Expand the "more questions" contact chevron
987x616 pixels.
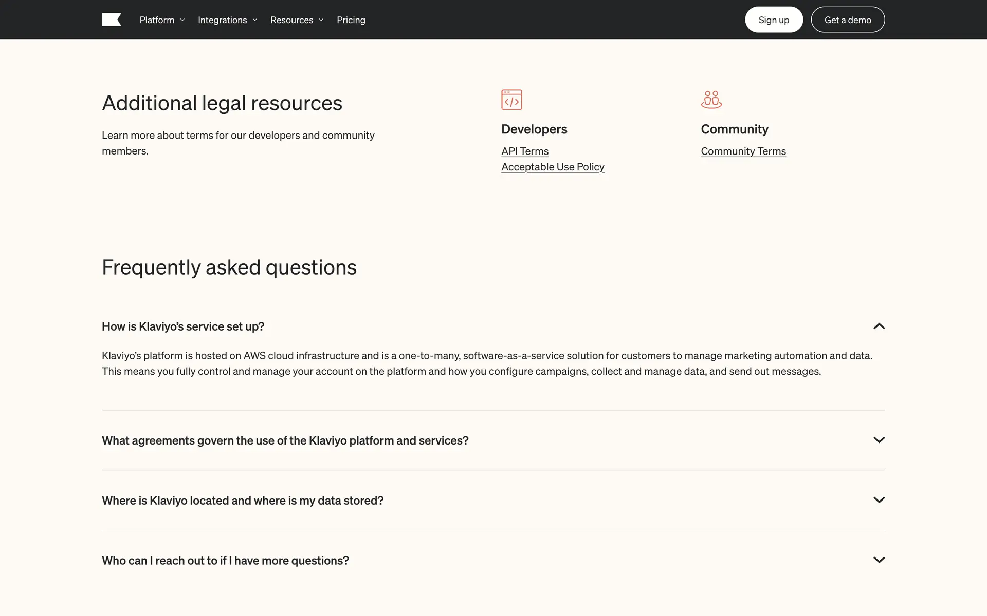[x=879, y=560]
